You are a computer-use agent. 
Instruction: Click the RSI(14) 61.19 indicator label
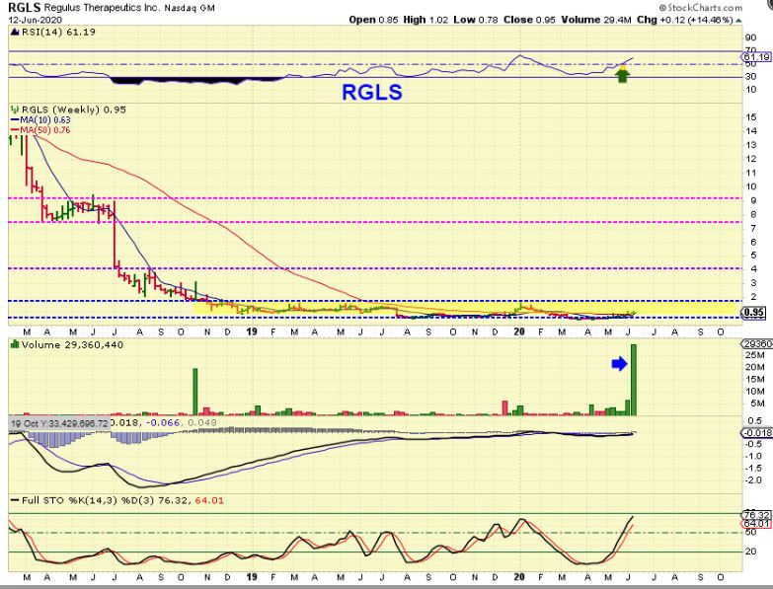click(x=57, y=32)
